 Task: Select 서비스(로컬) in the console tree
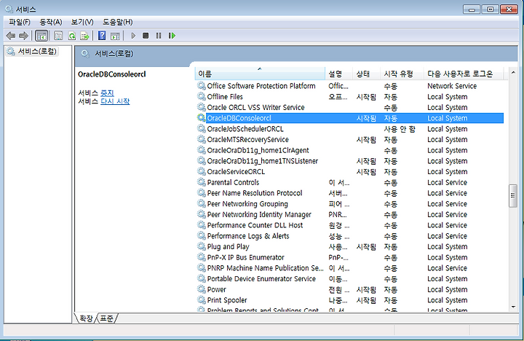[x=33, y=51]
